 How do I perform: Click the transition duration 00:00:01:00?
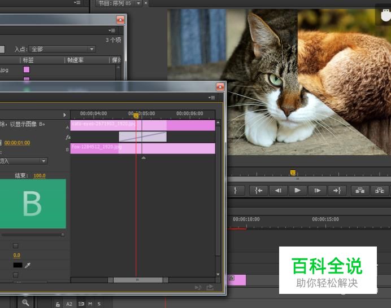tap(17, 143)
